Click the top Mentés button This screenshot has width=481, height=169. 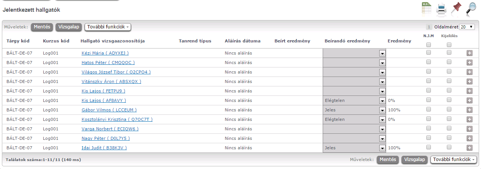tap(42, 27)
